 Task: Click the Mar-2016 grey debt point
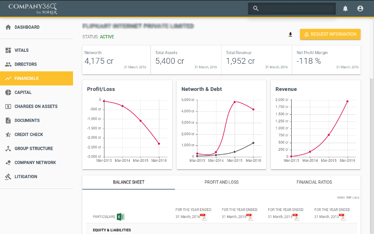[x=253, y=143]
